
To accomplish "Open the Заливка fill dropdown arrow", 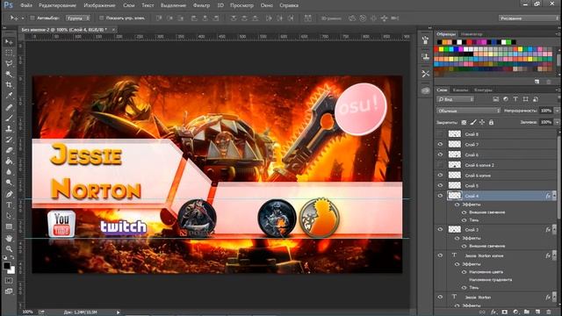I will (x=557, y=122).
